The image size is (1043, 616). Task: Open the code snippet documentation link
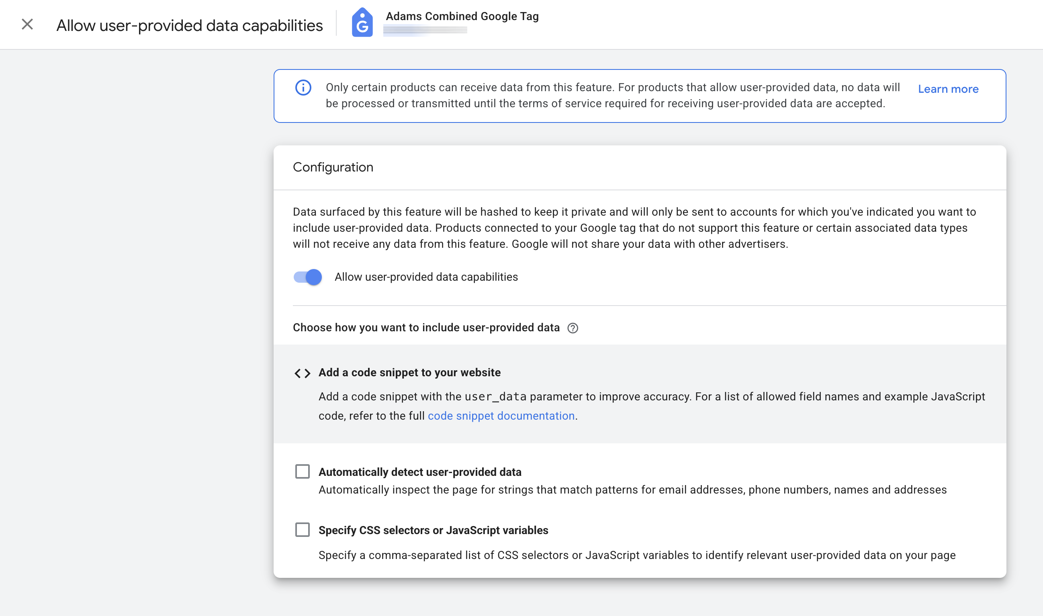pyautogui.click(x=501, y=416)
